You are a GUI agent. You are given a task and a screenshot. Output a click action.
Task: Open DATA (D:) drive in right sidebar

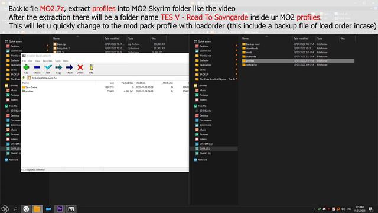point(203,149)
